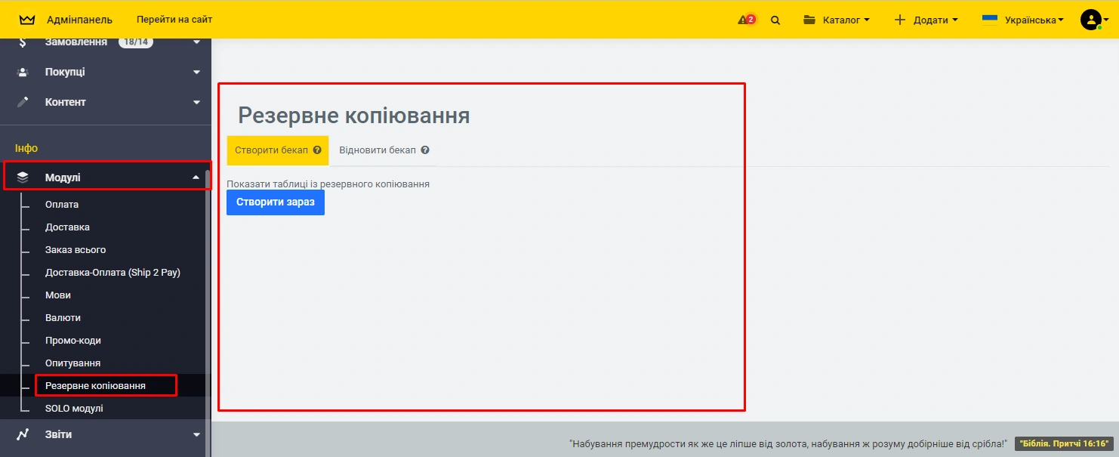Select the Створити бекап tab
This screenshot has width=1119, height=457.
272,150
